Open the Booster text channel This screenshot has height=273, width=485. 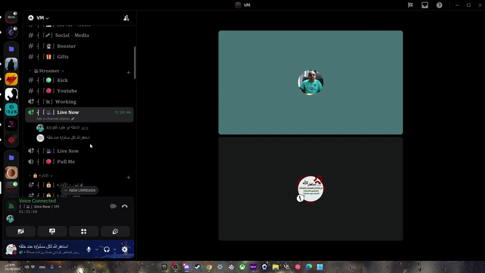(x=79, y=46)
